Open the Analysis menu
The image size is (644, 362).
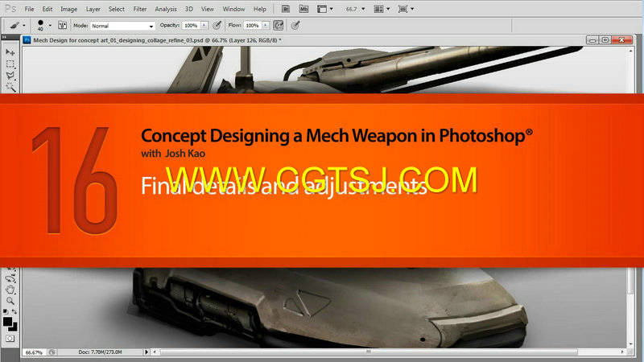click(x=166, y=9)
